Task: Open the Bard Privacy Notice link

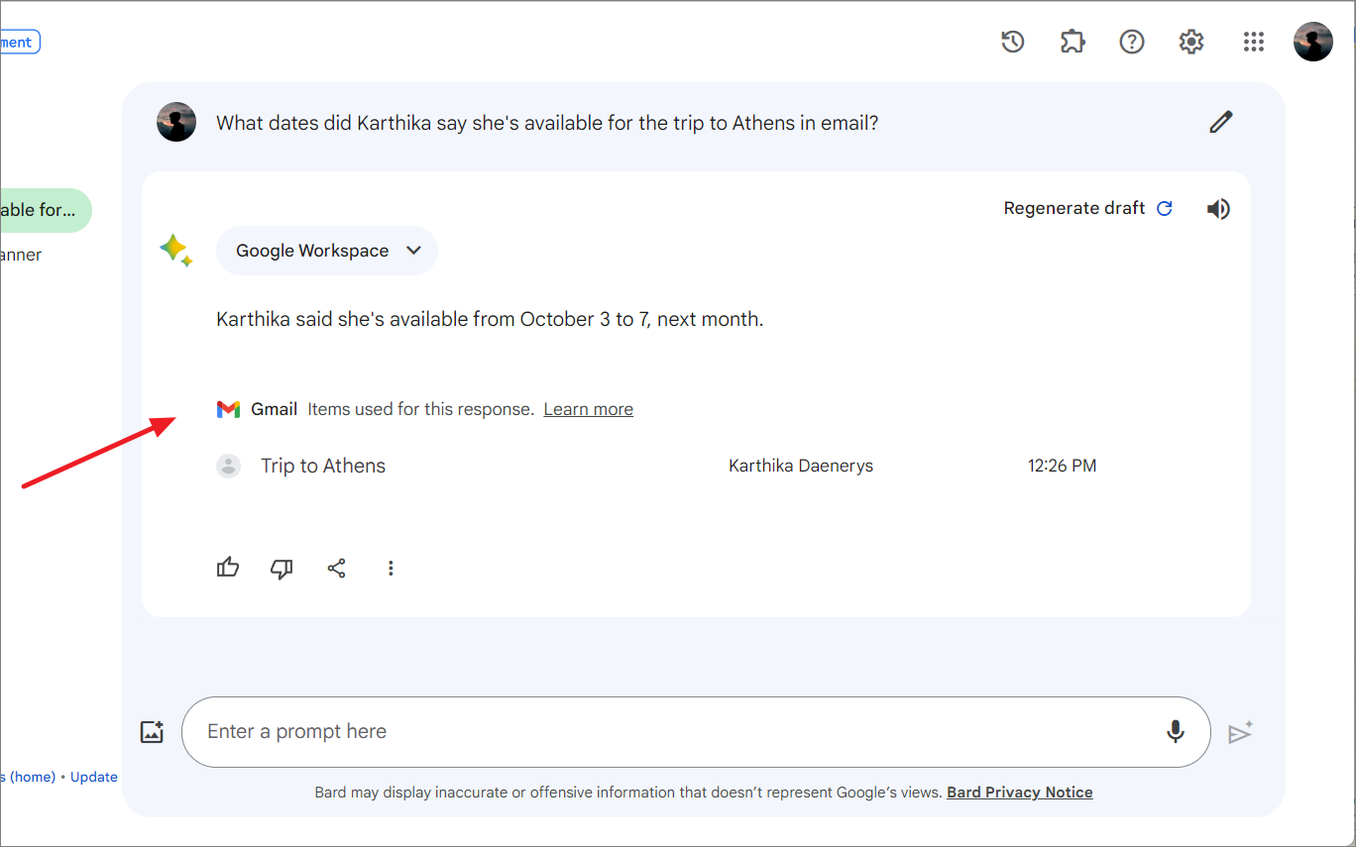Action: click(1020, 793)
